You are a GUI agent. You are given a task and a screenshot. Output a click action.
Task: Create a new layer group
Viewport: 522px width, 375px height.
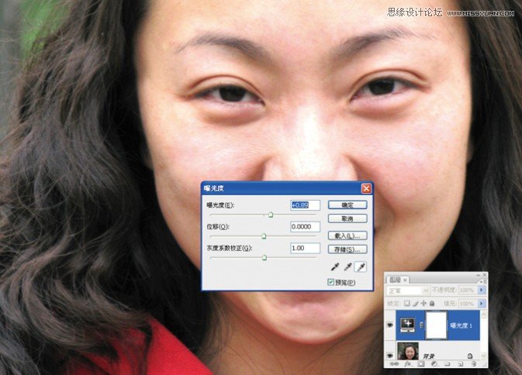[x=447, y=363]
